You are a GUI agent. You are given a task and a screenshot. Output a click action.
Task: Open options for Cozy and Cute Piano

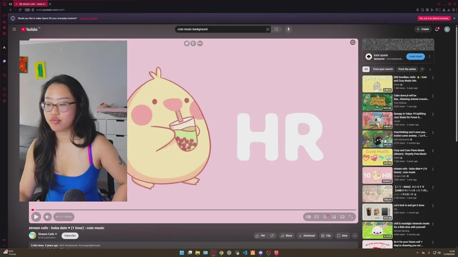[x=433, y=151]
